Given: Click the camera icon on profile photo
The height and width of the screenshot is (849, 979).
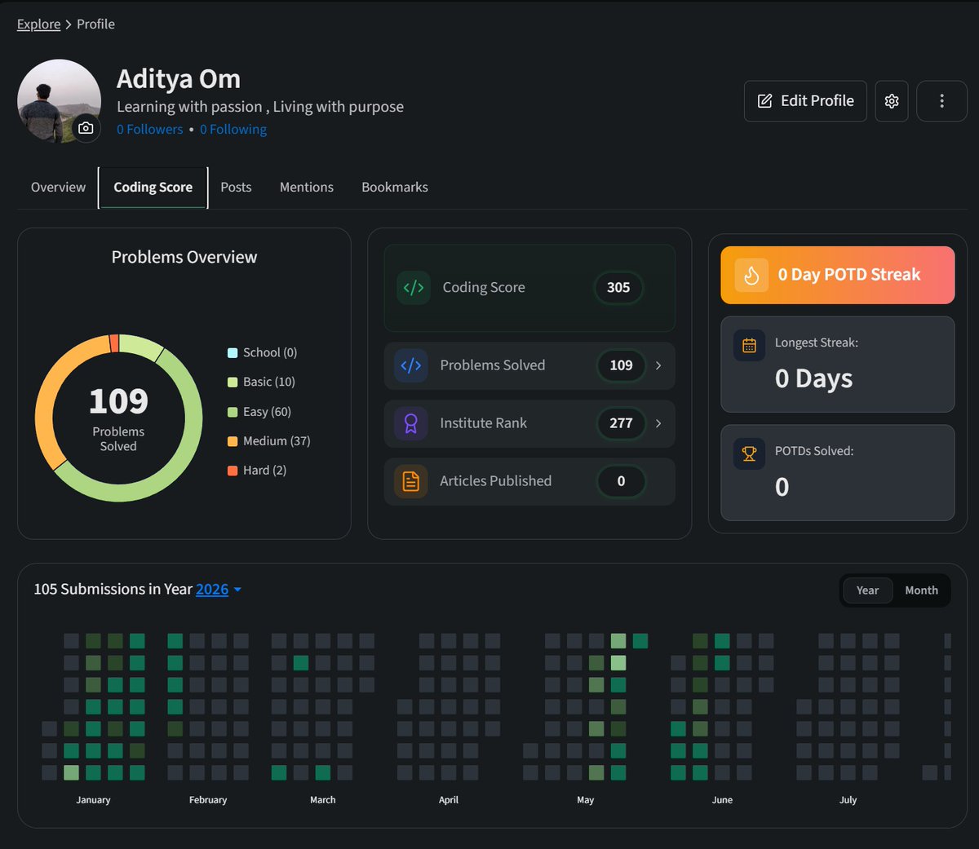Looking at the screenshot, I should (x=86, y=128).
